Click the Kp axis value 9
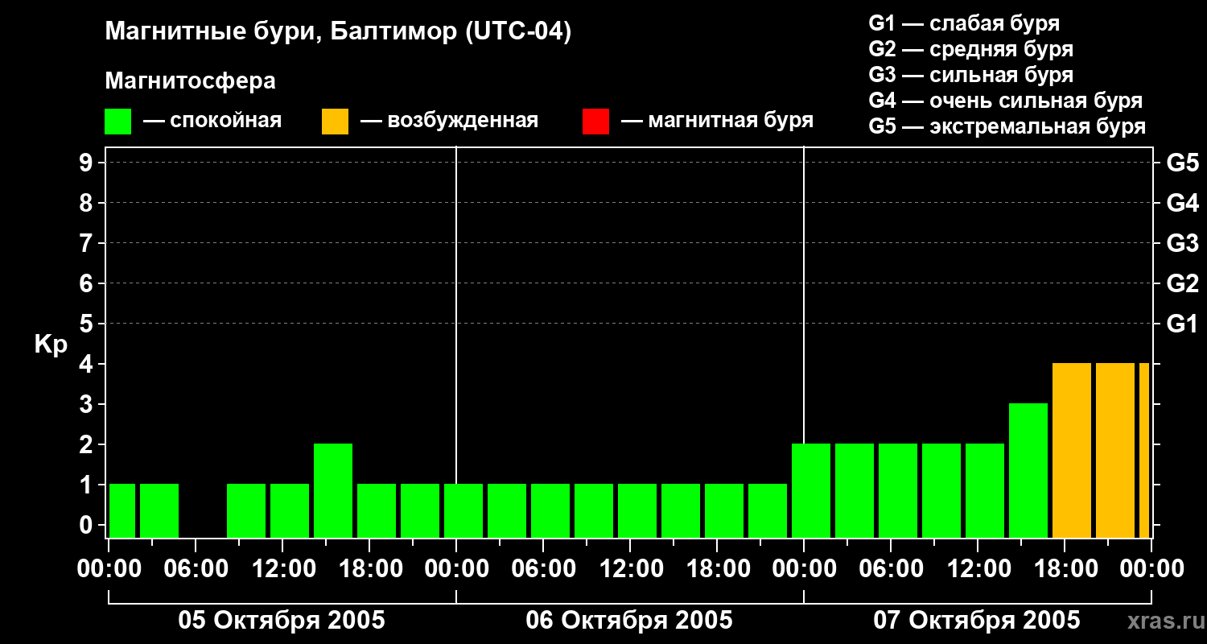The width and height of the screenshot is (1207, 644). click(88, 163)
